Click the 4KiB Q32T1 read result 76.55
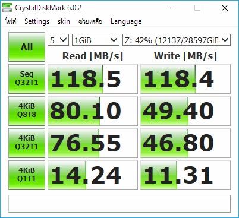 pos(93,143)
